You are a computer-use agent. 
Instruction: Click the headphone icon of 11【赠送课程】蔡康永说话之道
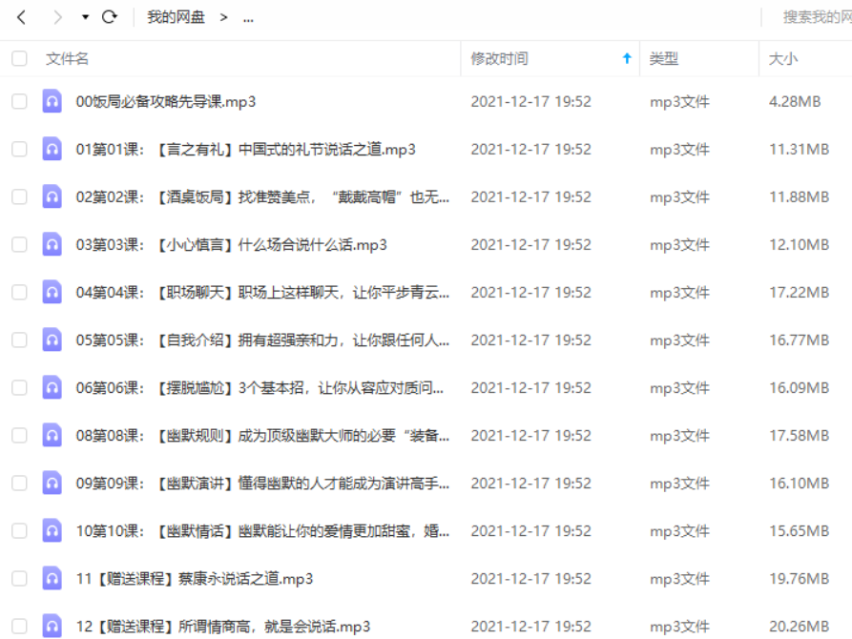(52, 578)
